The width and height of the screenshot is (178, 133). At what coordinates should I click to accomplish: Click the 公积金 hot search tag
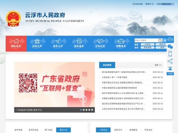(147, 44)
